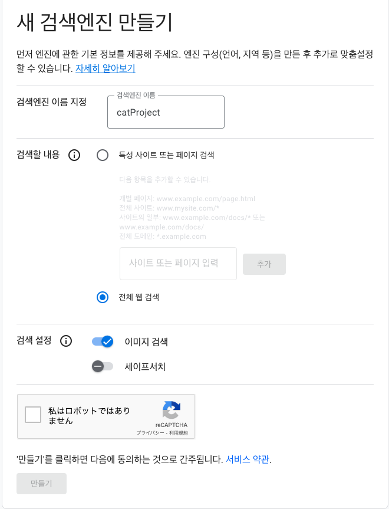Click the 이미지 검색 label text

(146, 342)
